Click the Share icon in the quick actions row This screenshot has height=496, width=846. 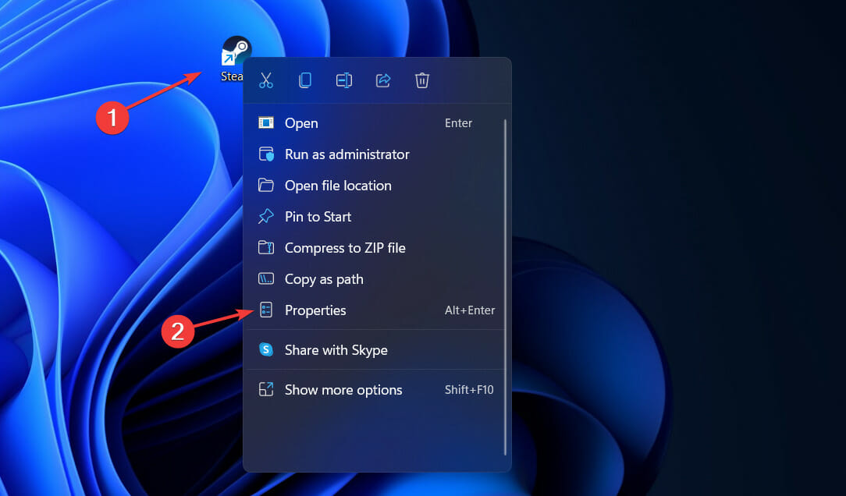(x=383, y=80)
